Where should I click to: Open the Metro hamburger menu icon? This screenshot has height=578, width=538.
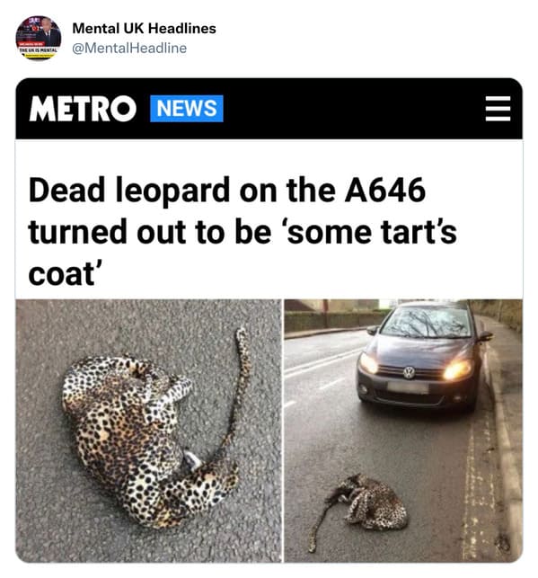tap(498, 109)
